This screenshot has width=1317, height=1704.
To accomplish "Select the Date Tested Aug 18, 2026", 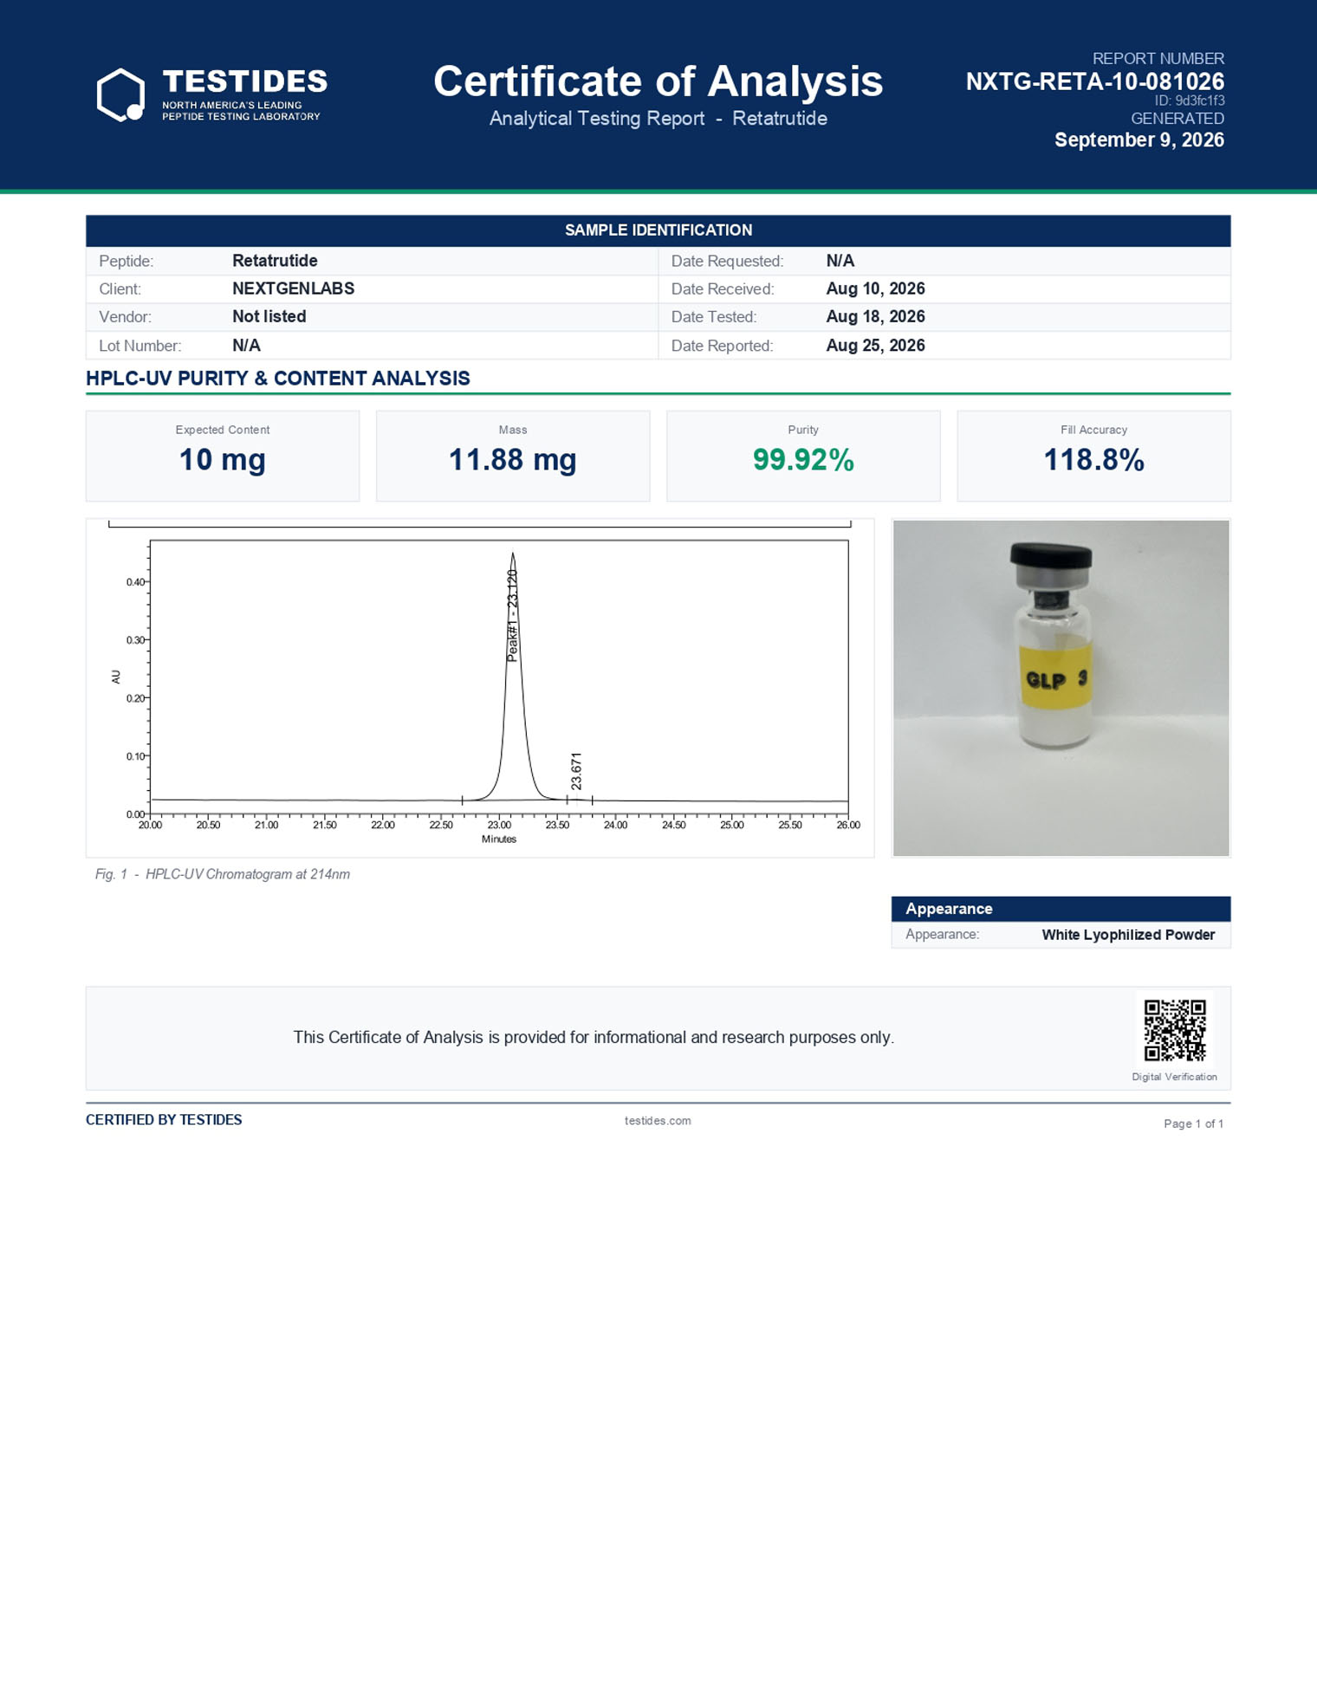I will tap(875, 316).
